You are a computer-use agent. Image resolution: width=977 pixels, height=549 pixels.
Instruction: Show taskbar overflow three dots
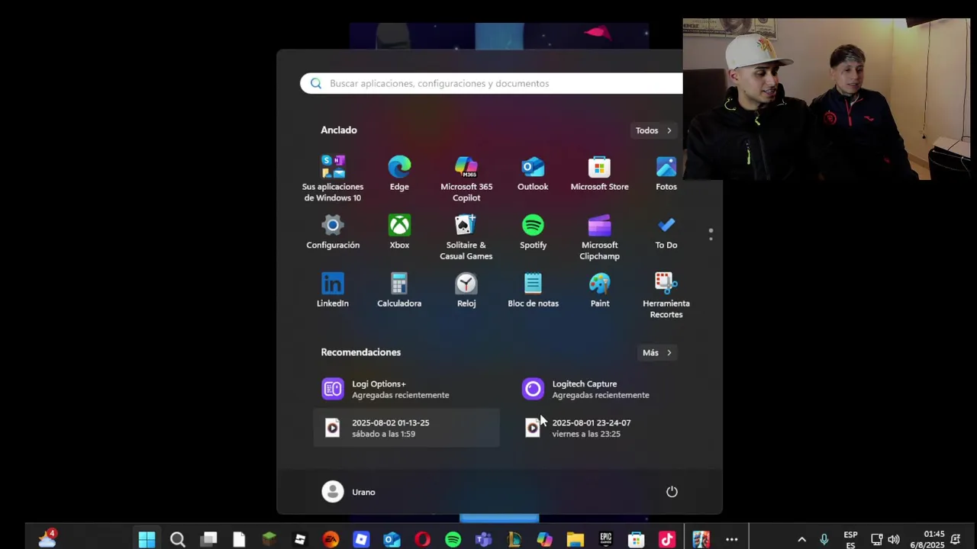coord(731,540)
